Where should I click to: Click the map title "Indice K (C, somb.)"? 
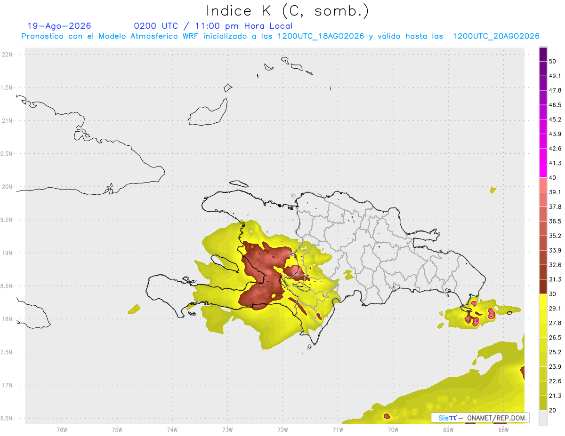coord(288,11)
